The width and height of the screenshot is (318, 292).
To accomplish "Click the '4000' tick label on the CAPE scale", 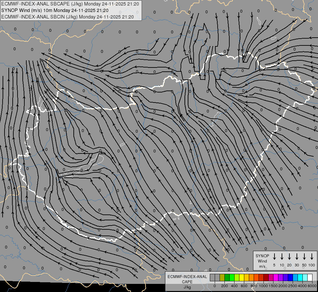I will [302, 286].
